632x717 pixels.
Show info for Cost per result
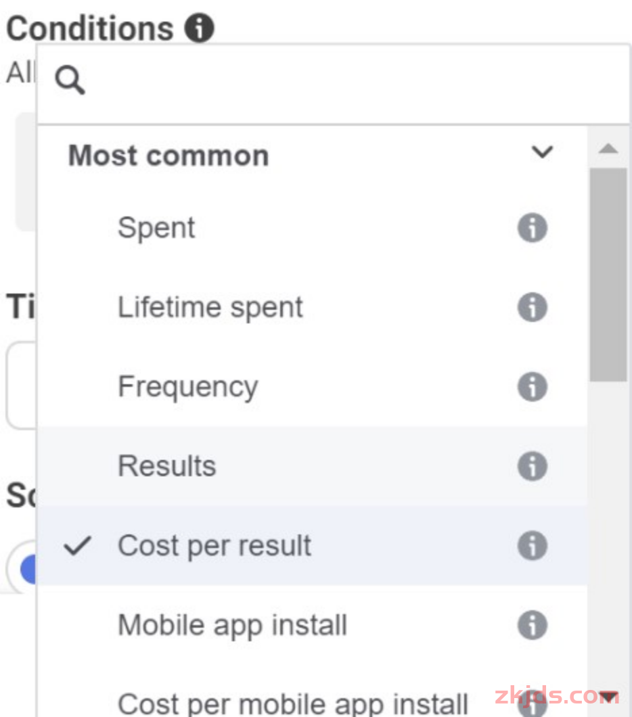point(533,546)
